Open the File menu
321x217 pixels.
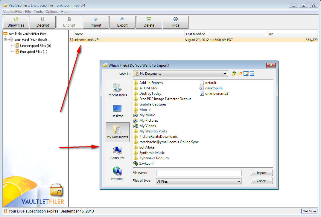click(28, 12)
